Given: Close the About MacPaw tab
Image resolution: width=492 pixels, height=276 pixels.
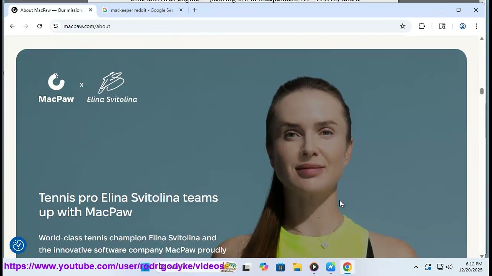Looking at the screenshot, I should coord(90,10).
